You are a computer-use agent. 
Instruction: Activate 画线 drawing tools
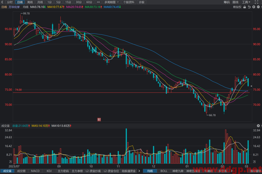coord(235,2)
